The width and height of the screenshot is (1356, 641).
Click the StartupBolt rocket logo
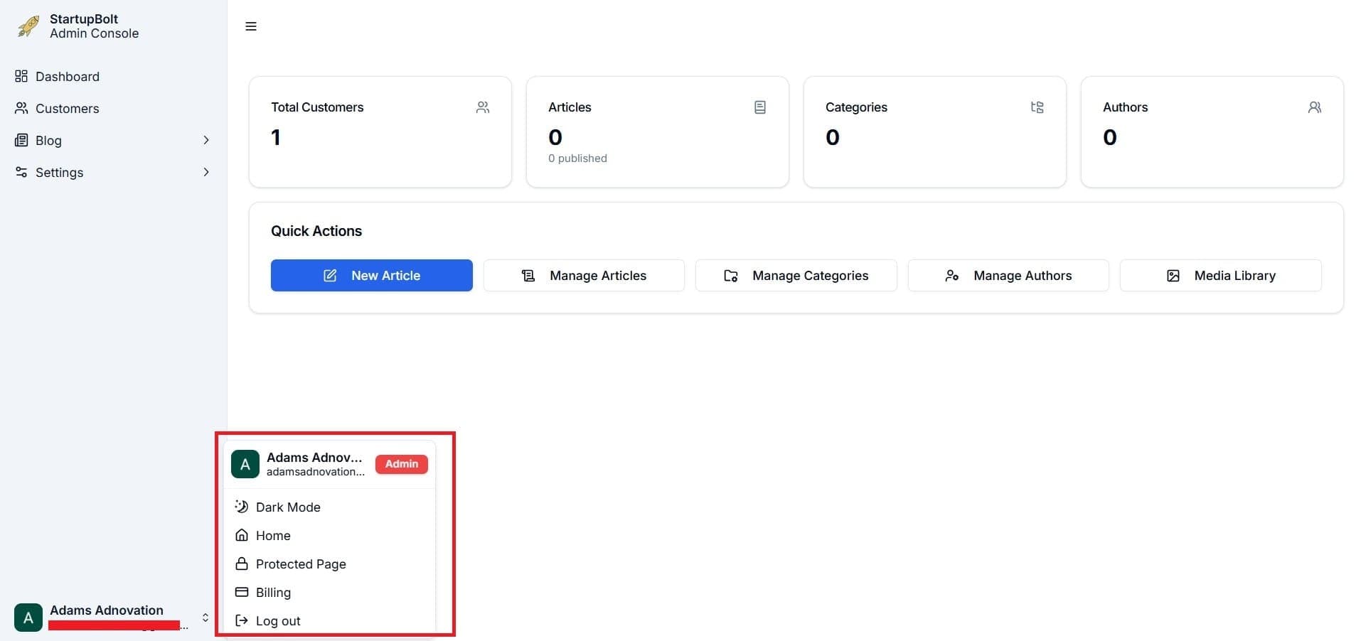pyautogui.click(x=28, y=26)
